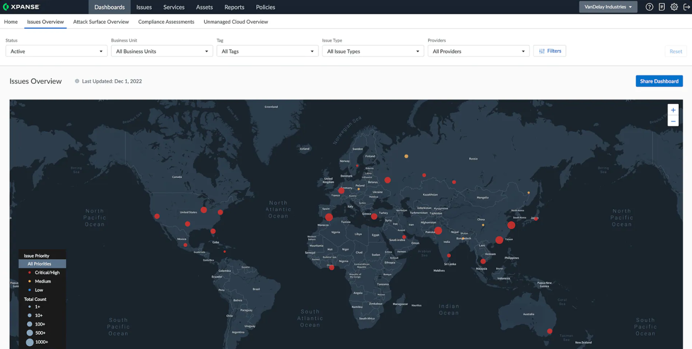Open the settings gear icon

(x=674, y=7)
